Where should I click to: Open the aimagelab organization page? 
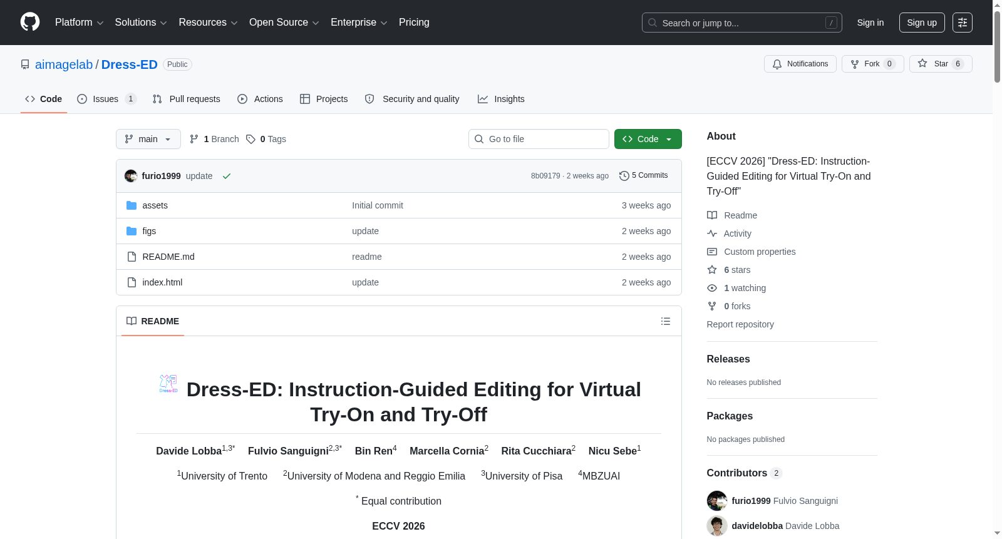[64, 64]
